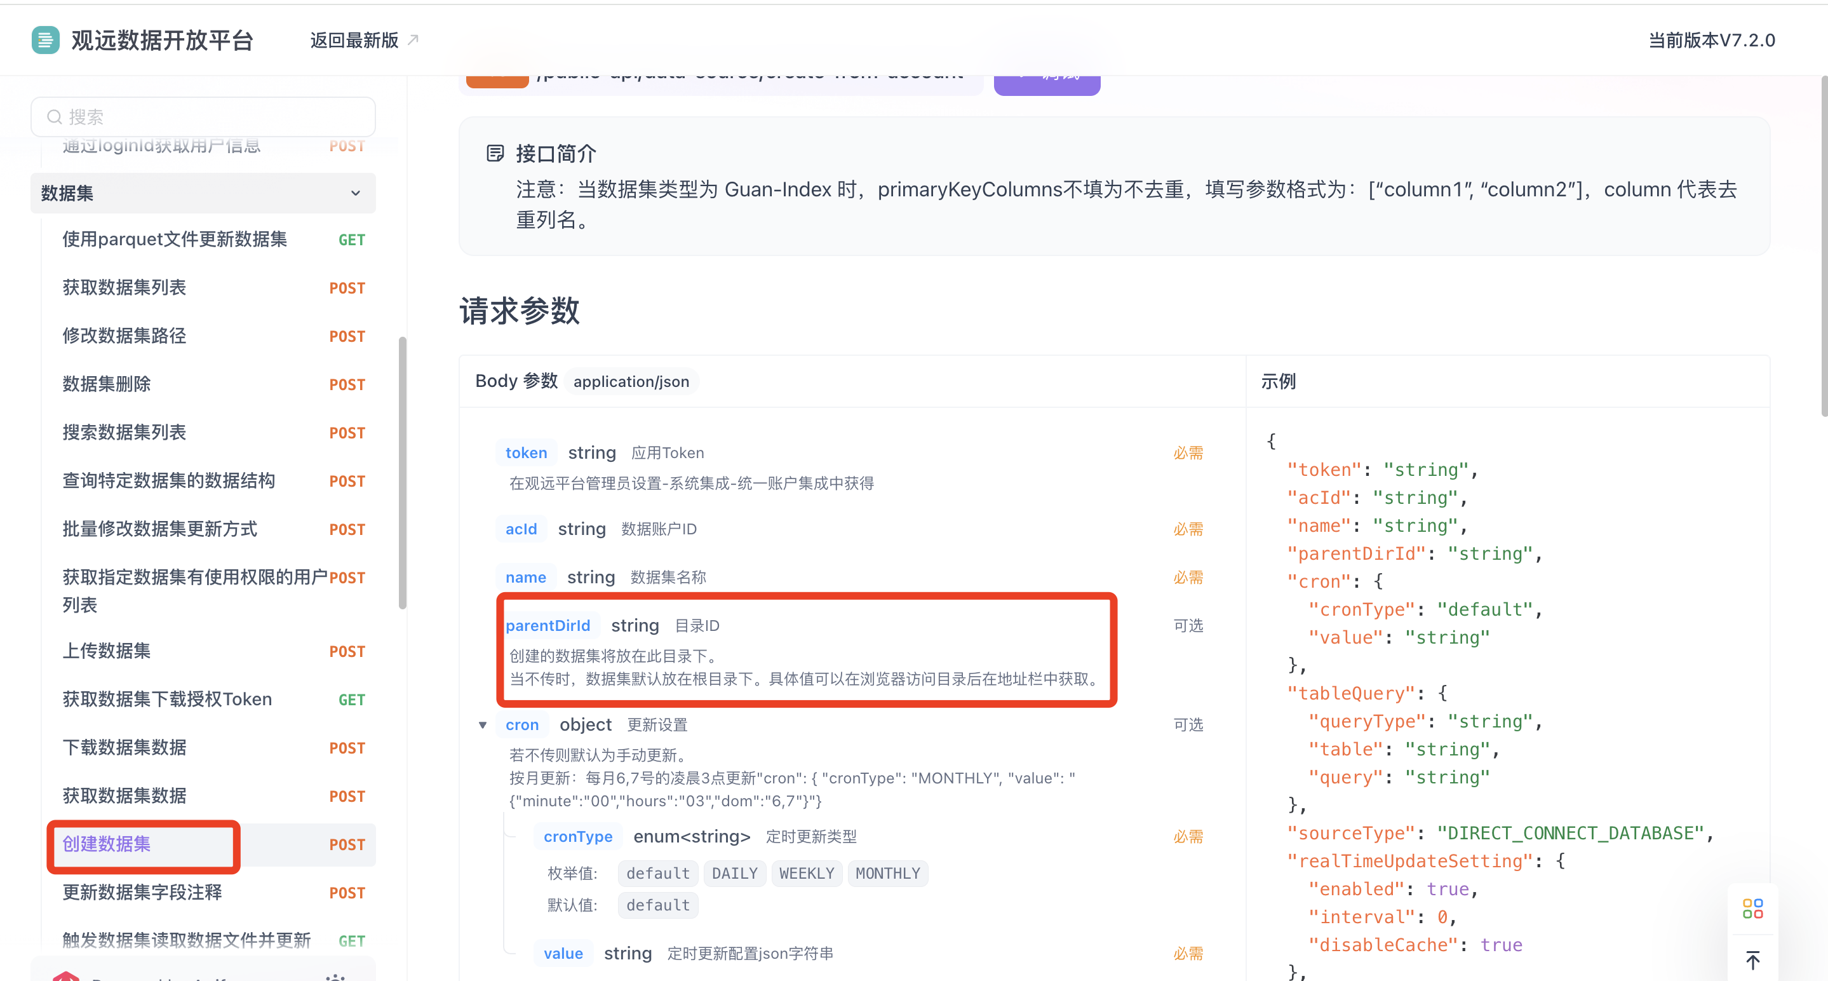
Task: Click 当前版本V7.2.0 version label
Action: click(1711, 40)
